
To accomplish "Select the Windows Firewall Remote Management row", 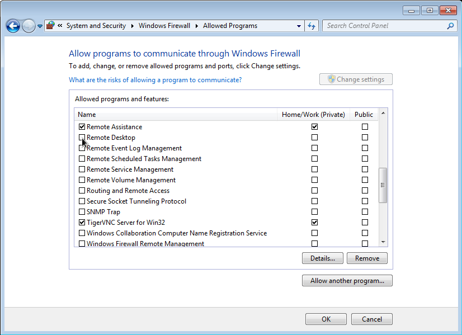I will (x=227, y=243).
